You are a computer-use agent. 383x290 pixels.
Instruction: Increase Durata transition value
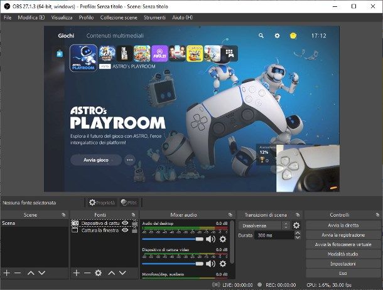click(x=298, y=233)
